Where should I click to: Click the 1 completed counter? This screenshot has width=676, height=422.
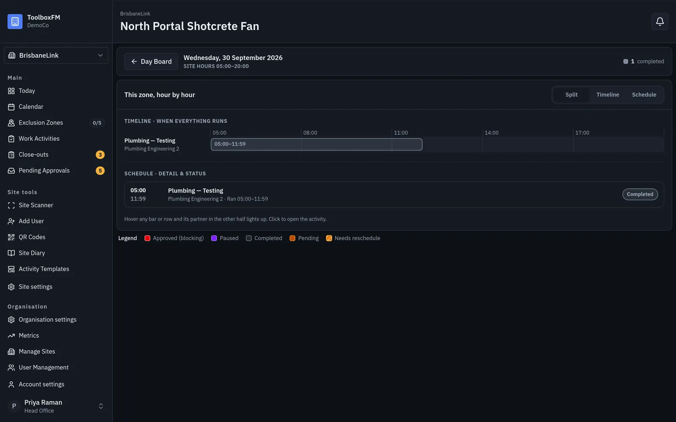tap(643, 62)
